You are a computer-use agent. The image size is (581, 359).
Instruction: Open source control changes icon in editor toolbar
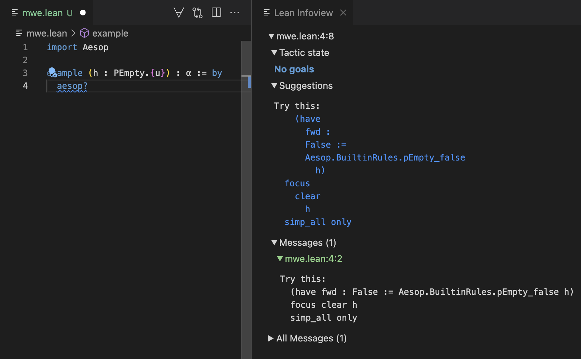(x=197, y=13)
